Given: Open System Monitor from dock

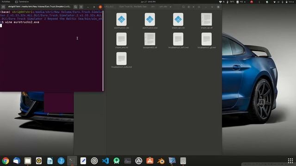Looking at the screenshot, I should (x=128, y=161).
